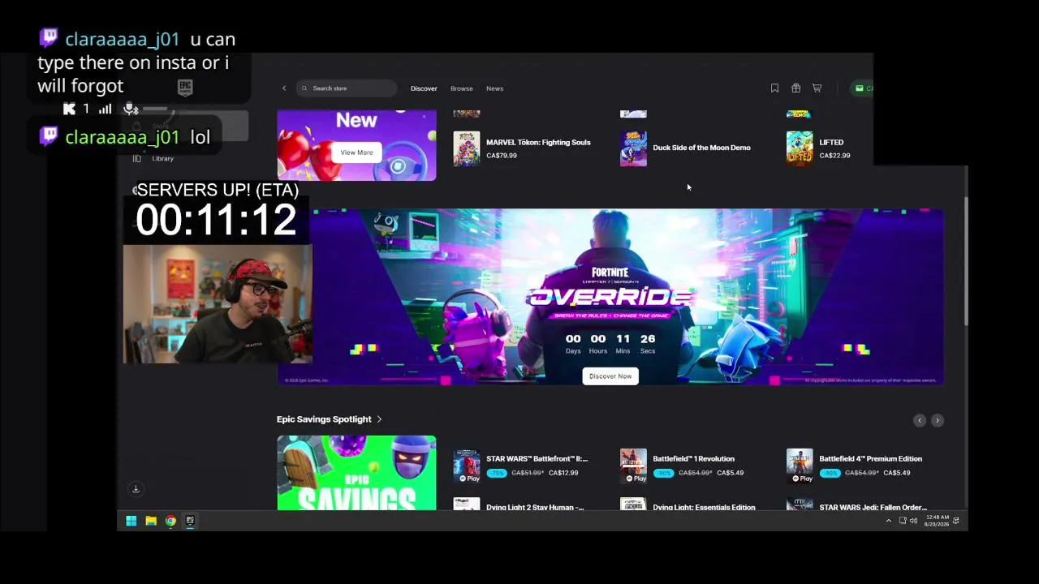This screenshot has height=584, width=1039.
Task: Open the gift redeem icon
Action: (x=795, y=88)
